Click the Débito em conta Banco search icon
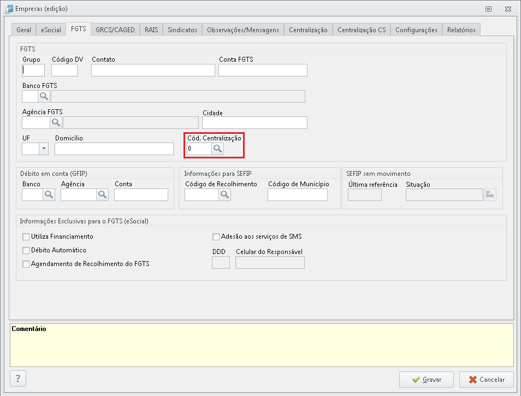Screen dimensions: 521x396 pos(49,194)
